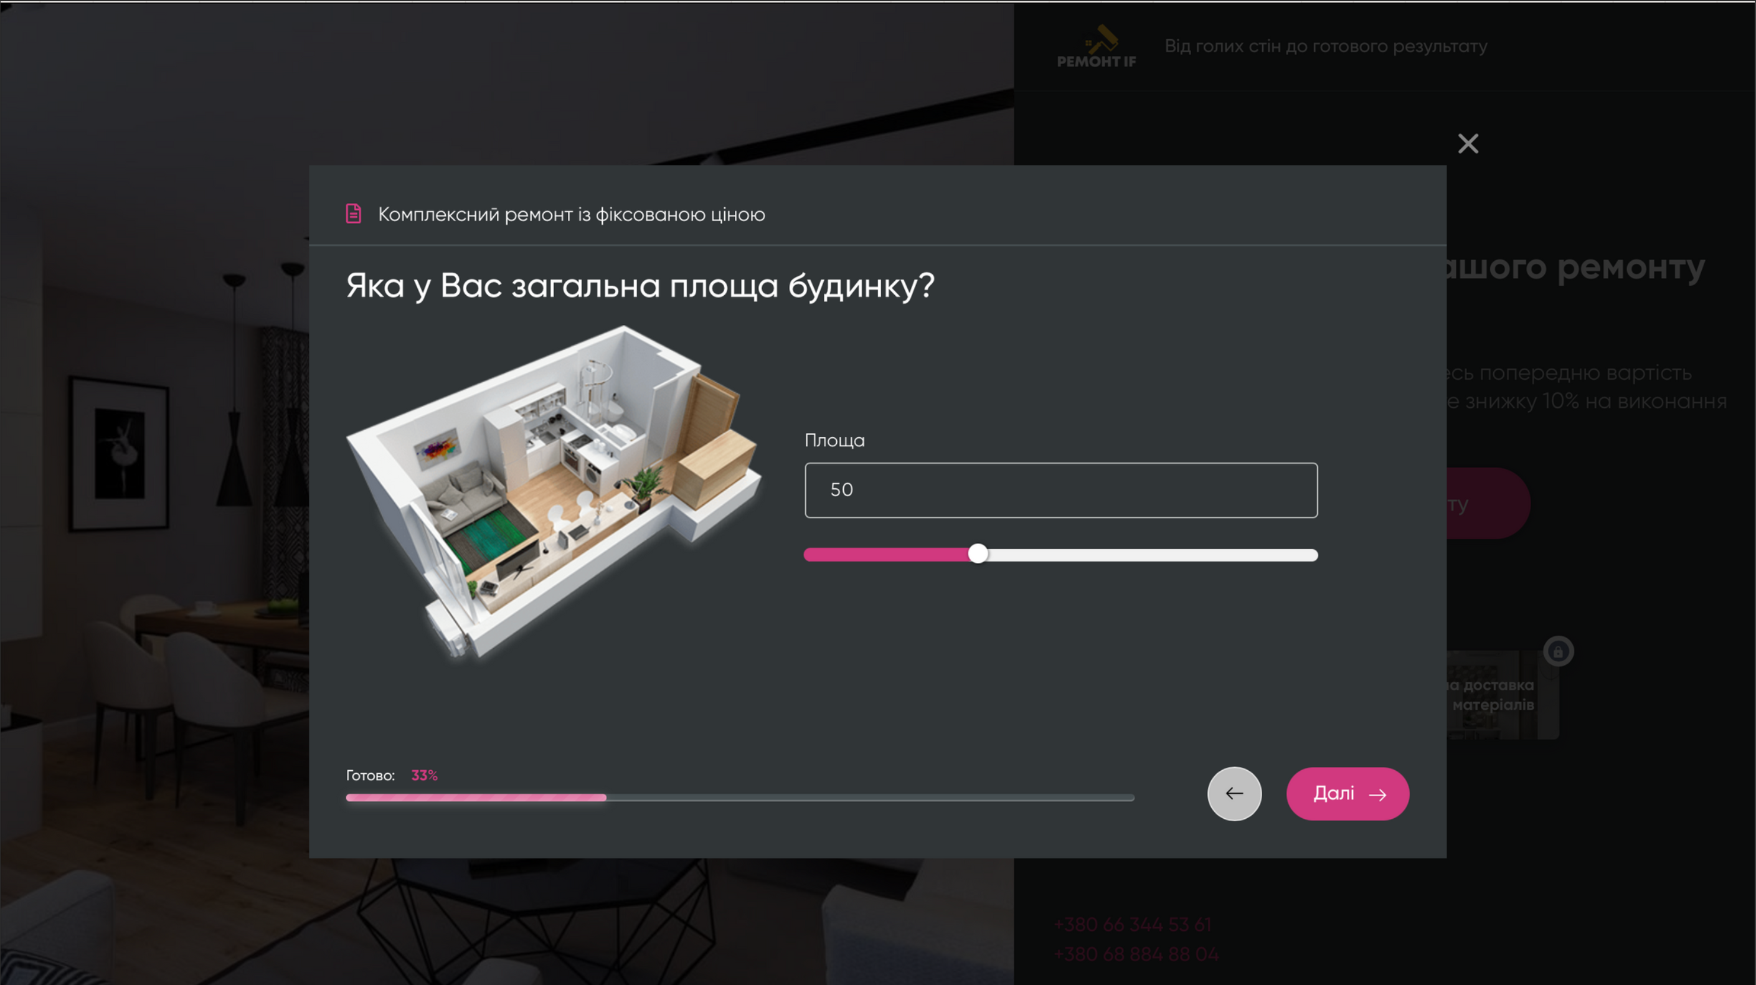Go back using the left arrow button
1756x985 pixels.
tap(1234, 793)
